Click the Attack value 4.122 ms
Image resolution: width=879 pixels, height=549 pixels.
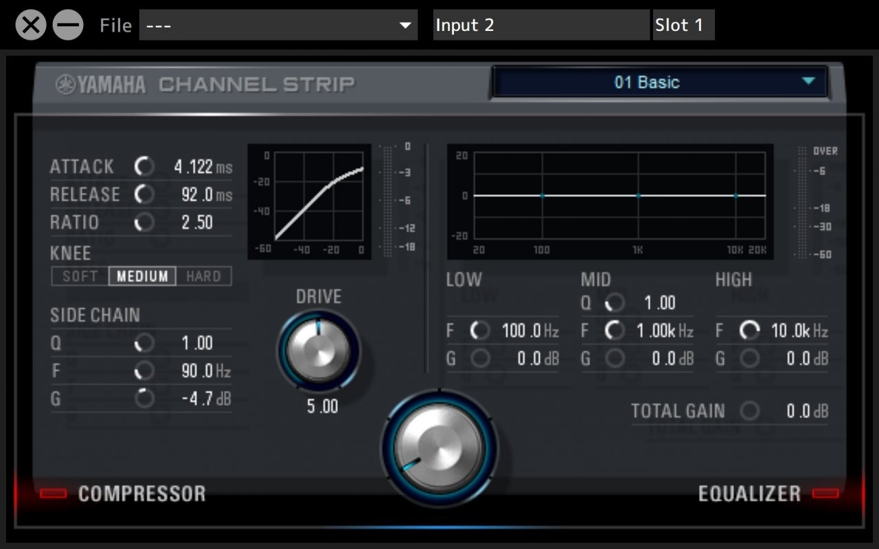203,167
